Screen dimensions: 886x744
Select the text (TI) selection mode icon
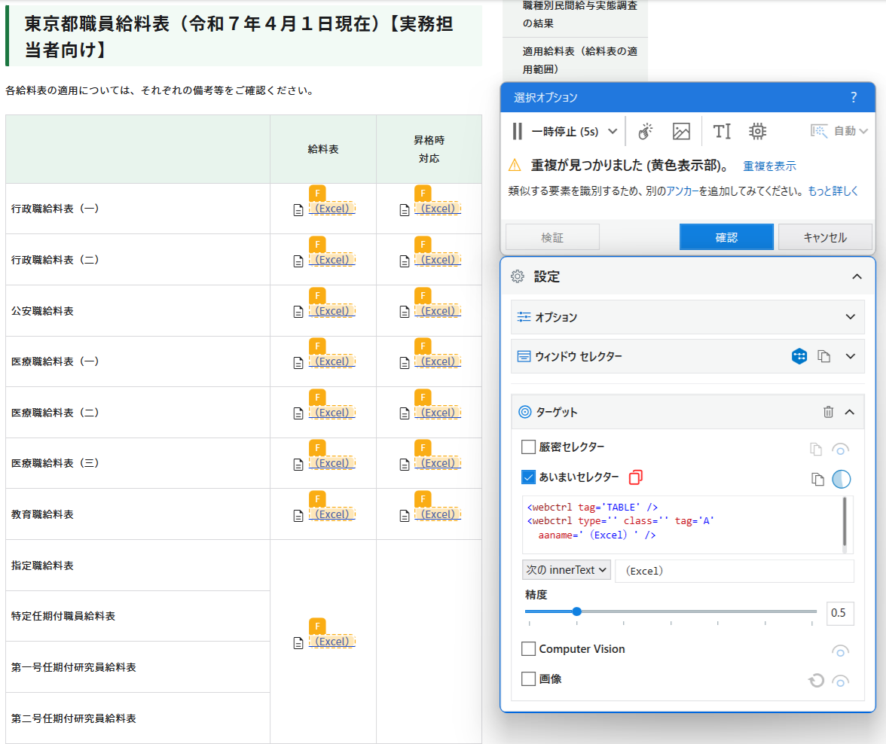[722, 132]
